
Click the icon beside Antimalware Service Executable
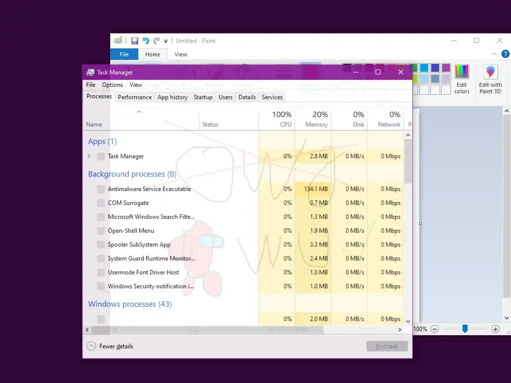(101, 189)
